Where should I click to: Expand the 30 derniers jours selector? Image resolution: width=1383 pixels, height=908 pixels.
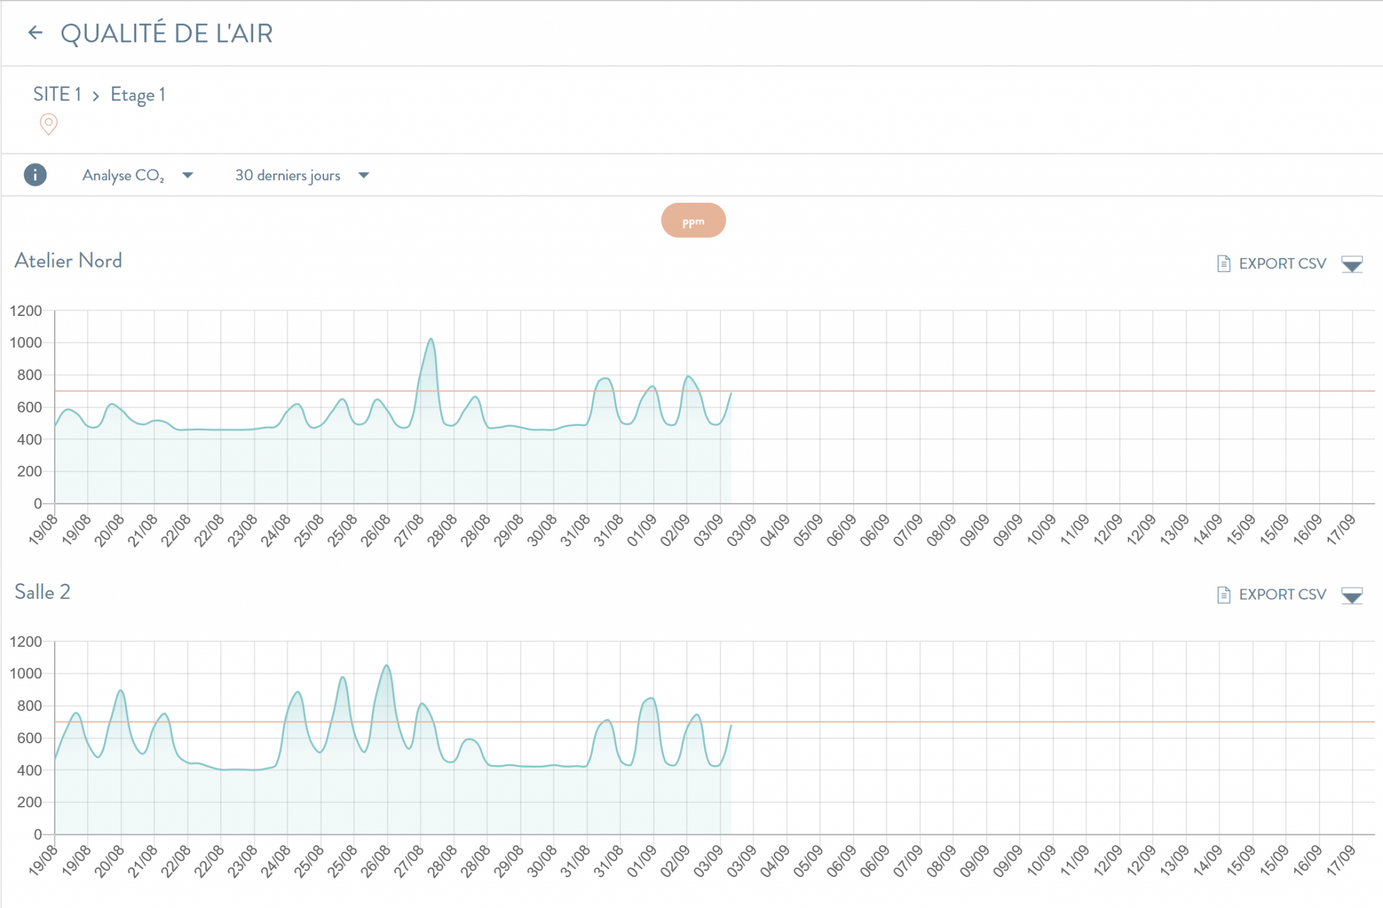pyautogui.click(x=288, y=176)
